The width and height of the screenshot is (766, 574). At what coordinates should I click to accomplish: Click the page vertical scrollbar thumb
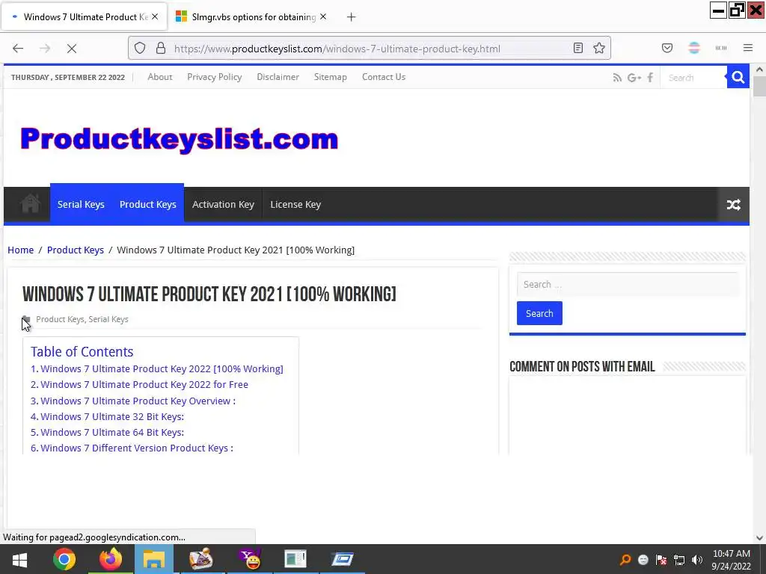pyautogui.click(x=759, y=87)
